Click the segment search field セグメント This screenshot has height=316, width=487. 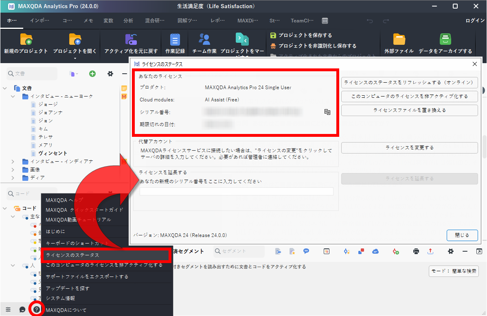[239, 251]
